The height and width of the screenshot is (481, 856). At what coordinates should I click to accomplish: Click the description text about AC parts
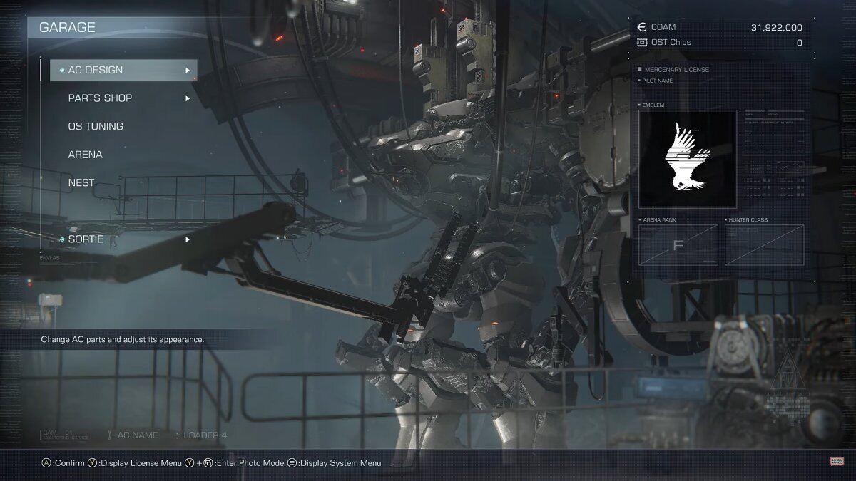pos(123,340)
